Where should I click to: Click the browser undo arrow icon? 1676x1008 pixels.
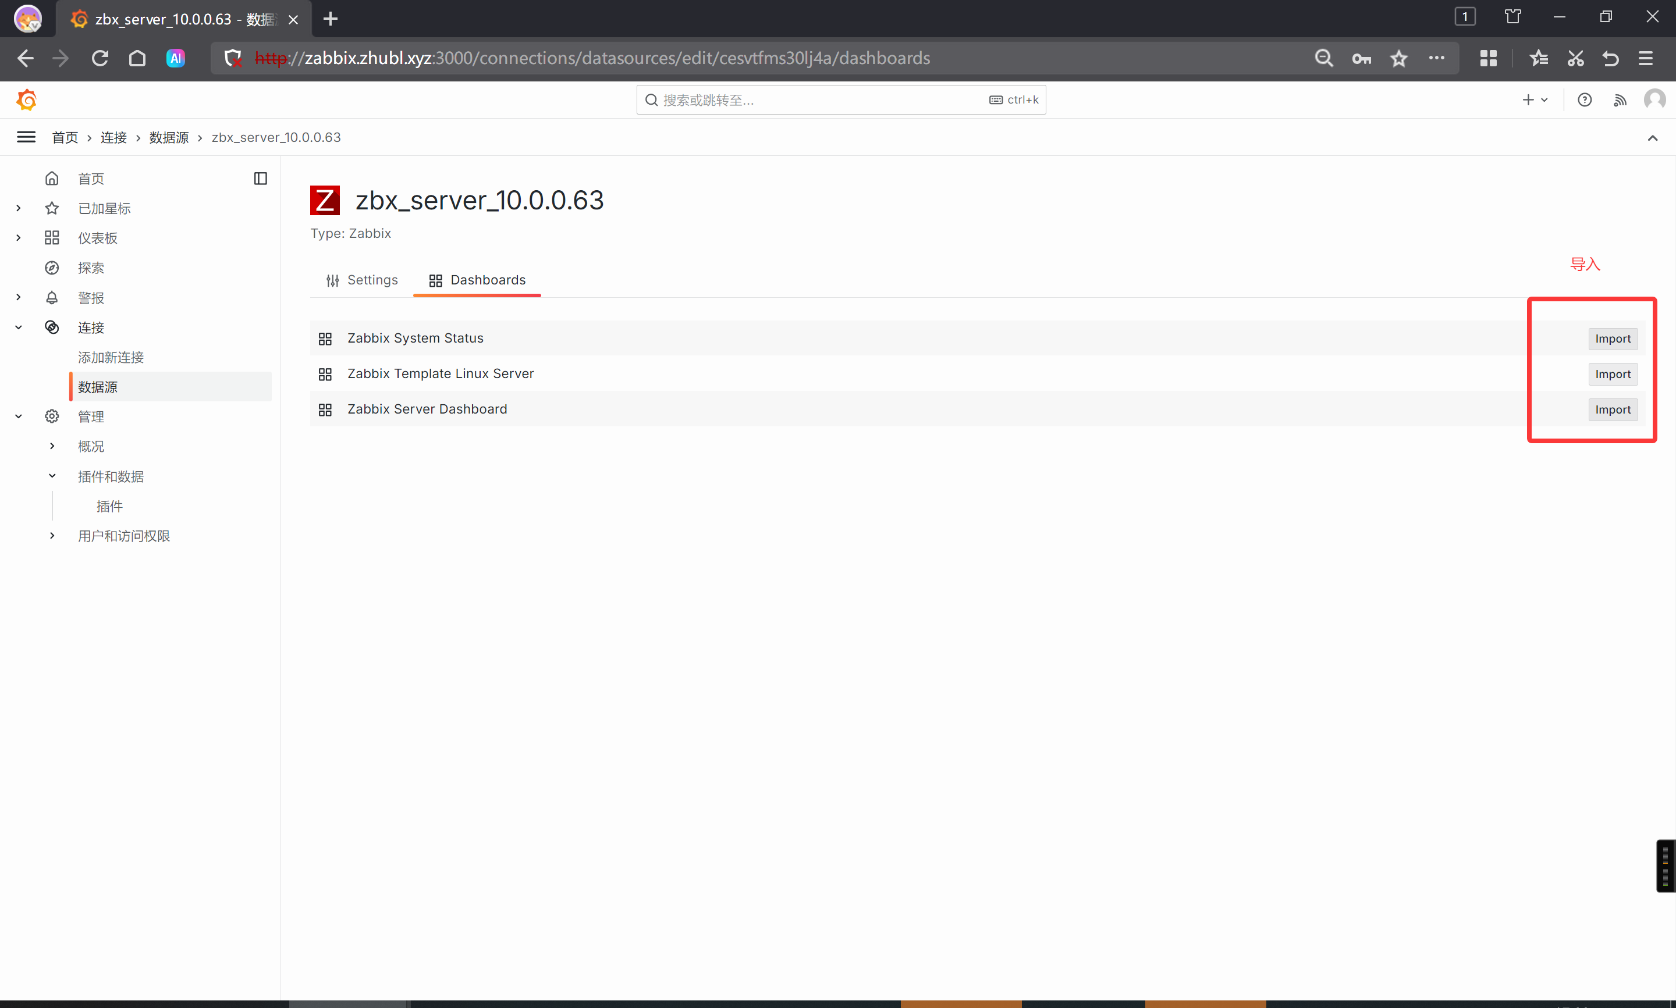(1611, 58)
